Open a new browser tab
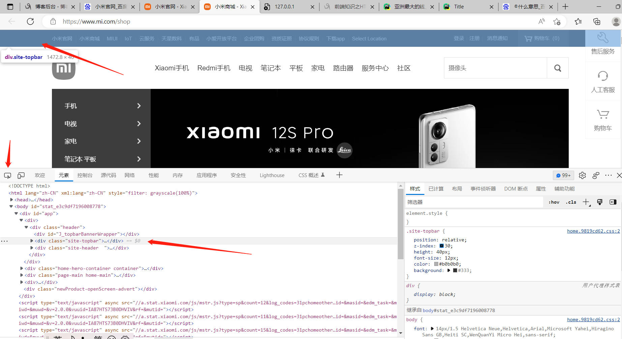 tap(565, 7)
